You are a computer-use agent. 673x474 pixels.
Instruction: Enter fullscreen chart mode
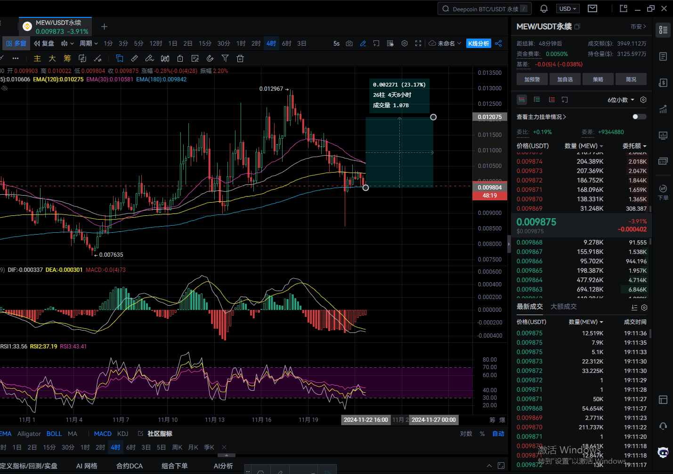pyautogui.click(x=418, y=43)
